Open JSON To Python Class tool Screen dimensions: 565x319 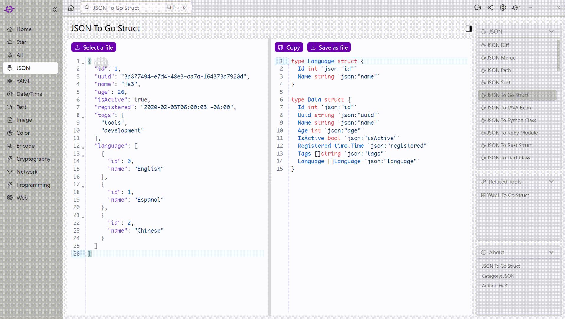click(x=511, y=120)
